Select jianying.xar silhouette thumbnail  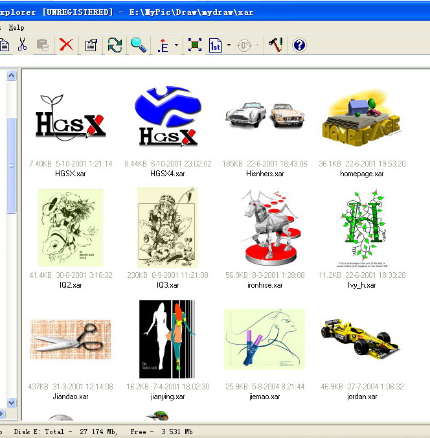(x=167, y=339)
